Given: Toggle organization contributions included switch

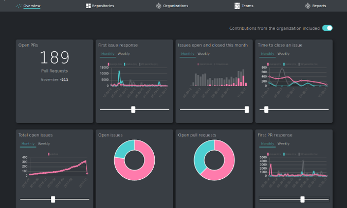Looking at the screenshot, I should [327, 28].
